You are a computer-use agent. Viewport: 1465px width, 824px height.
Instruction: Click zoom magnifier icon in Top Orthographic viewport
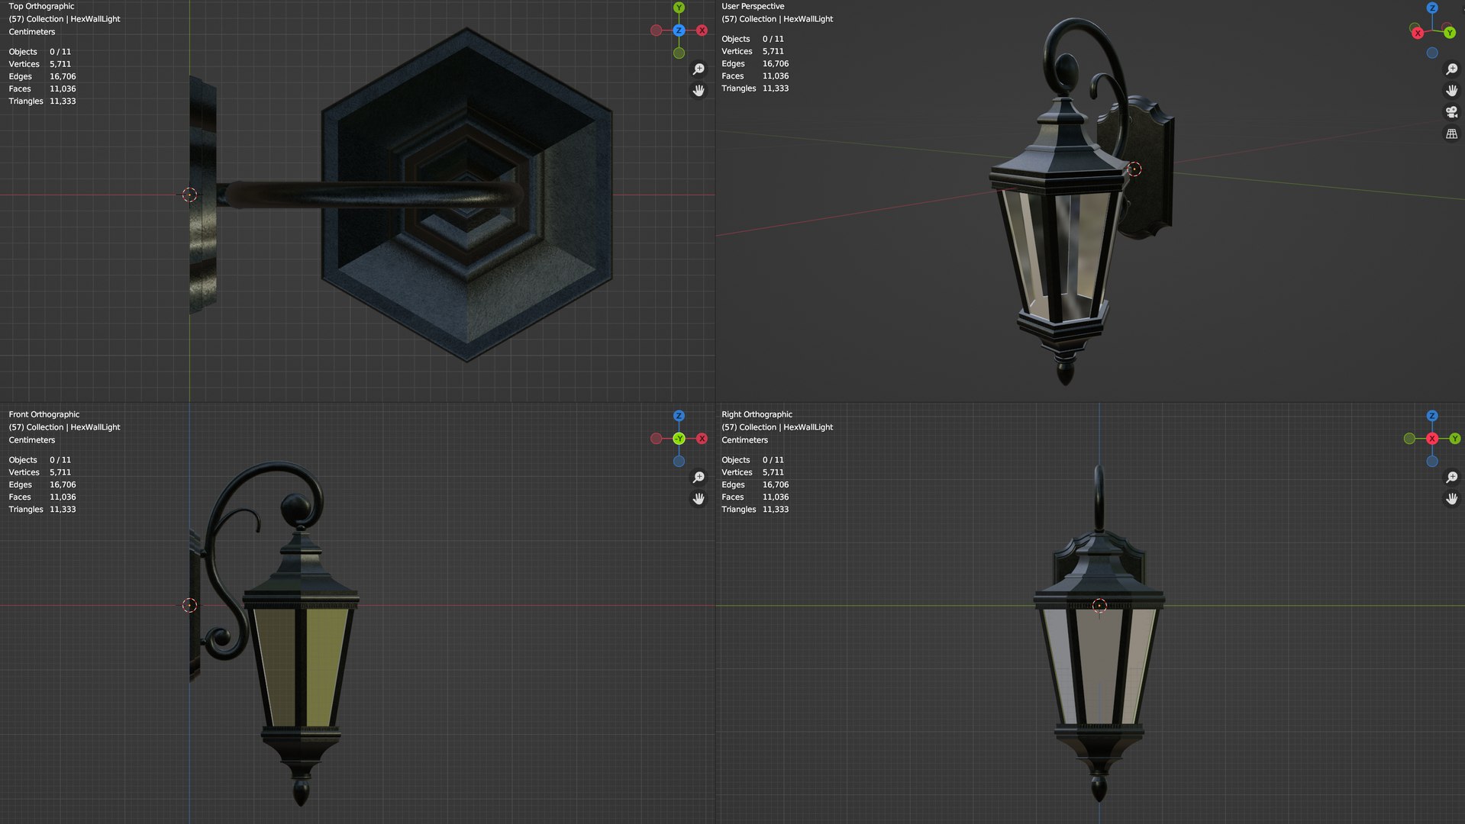tap(699, 69)
